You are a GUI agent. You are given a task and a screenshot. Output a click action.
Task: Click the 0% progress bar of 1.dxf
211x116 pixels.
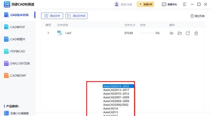(x=147, y=33)
